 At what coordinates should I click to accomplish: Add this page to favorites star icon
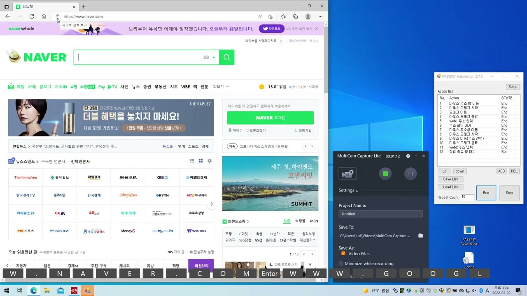tap(270, 16)
